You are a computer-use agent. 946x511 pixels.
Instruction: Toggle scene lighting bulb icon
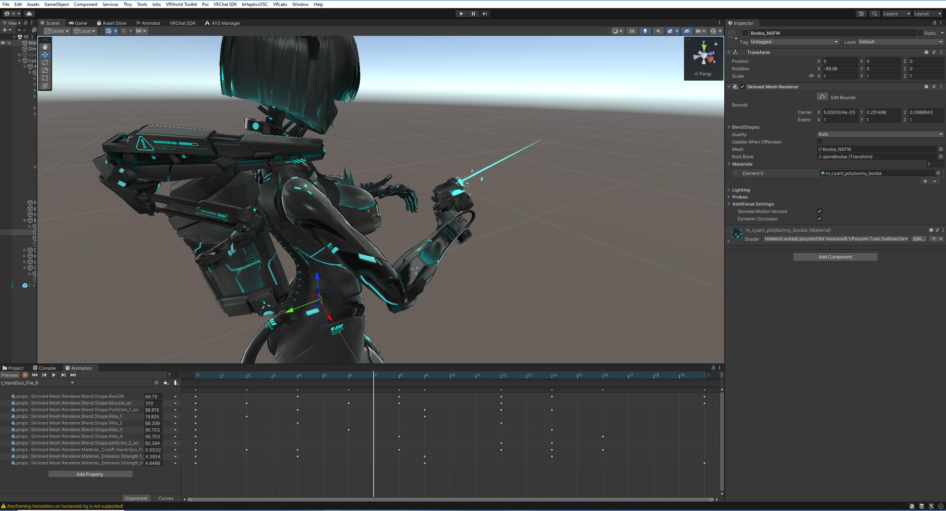tap(645, 31)
